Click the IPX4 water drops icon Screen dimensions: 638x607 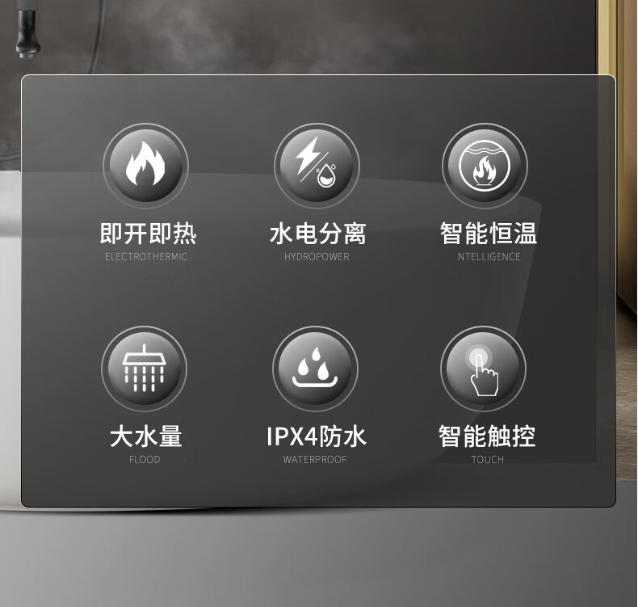click(x=315, y=369)
